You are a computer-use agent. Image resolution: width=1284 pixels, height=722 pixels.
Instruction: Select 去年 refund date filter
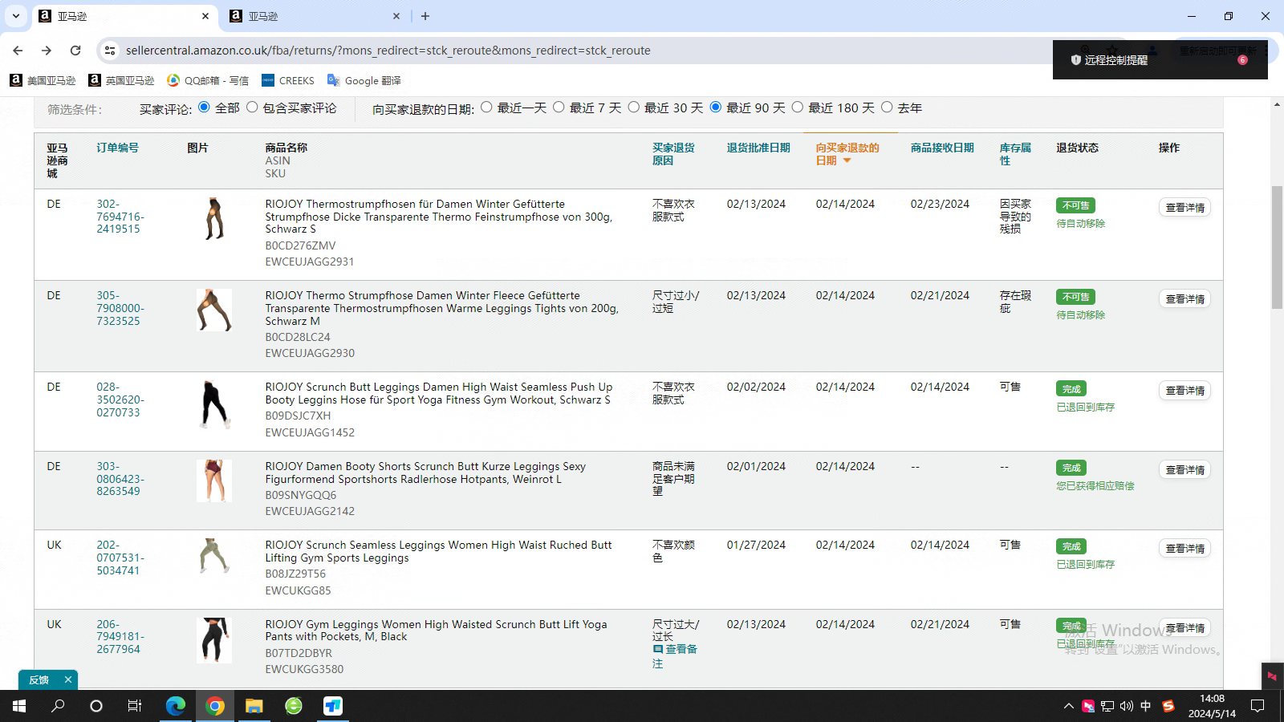pyautogui.click(x=887, y=107)
